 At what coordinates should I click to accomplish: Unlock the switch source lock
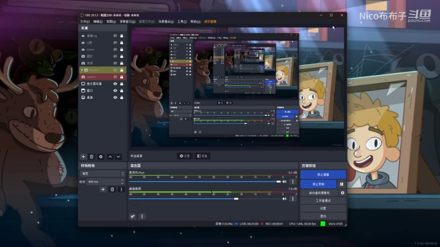122,77
